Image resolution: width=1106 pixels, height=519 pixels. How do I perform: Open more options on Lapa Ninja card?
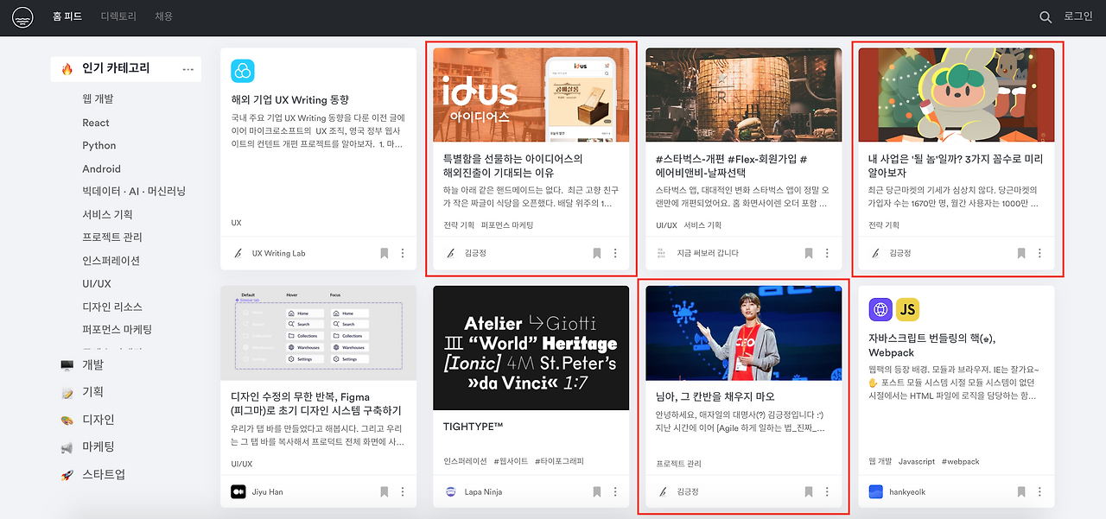point(615,491)
